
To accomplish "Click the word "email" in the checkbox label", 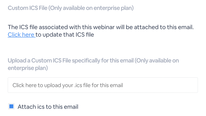I will click(71, 107).
